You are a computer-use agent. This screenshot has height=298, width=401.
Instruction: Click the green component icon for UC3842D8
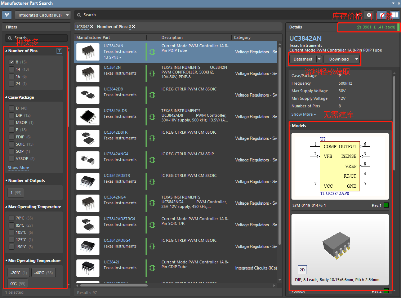[x=152, y=95]
